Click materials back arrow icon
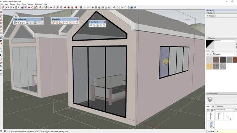The image size is (237, 133). (208, 54)
